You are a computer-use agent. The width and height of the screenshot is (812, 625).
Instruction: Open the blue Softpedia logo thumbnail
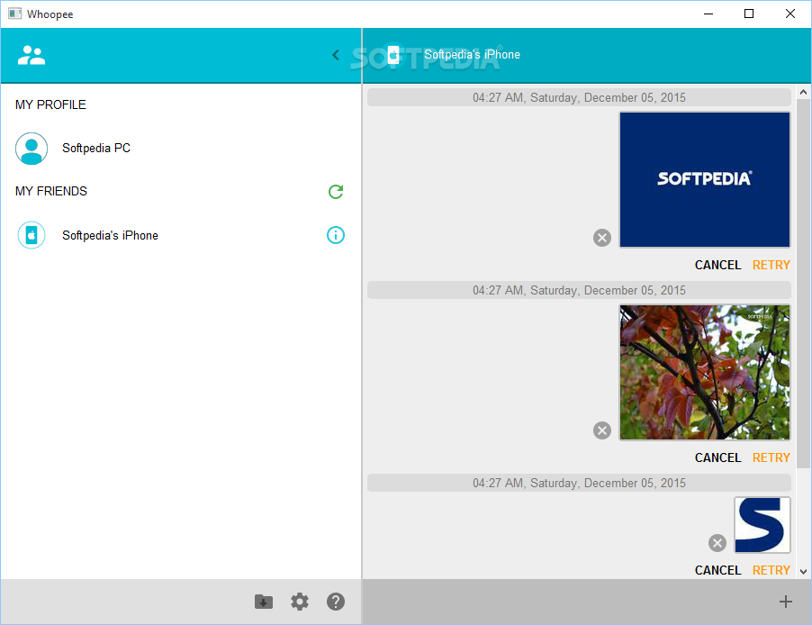[x=705, y=180]
